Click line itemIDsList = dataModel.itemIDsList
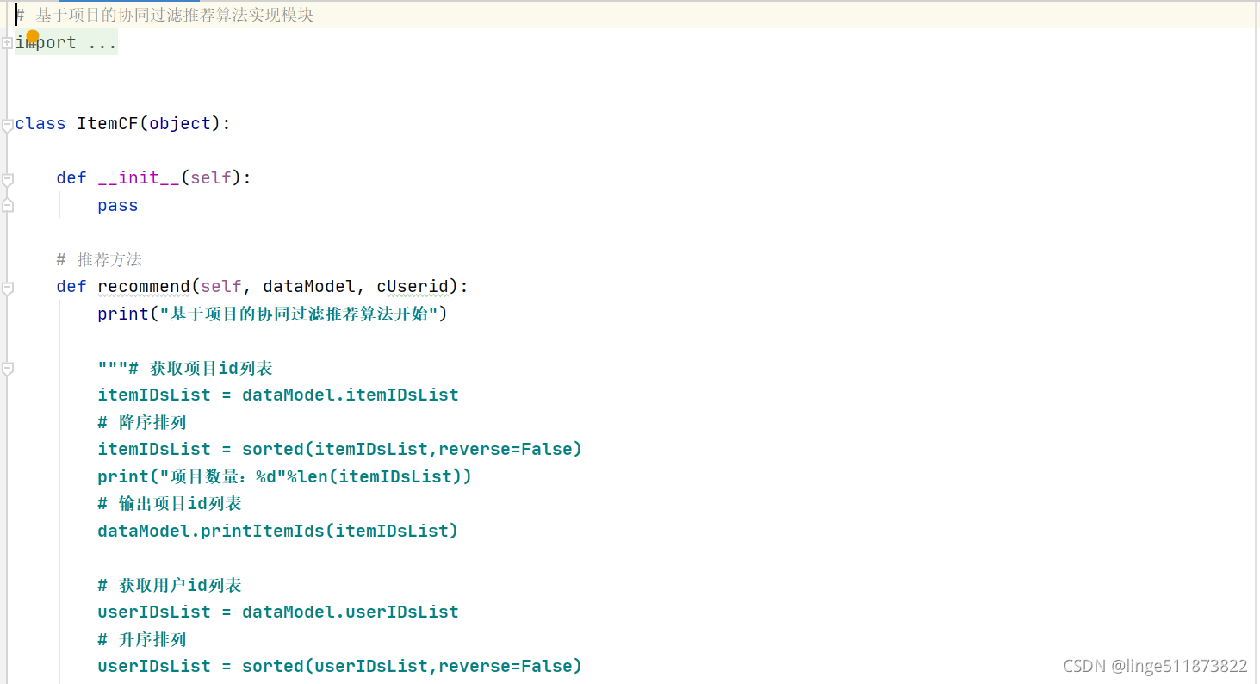Screen dimensions: 1260x684 click(x=278, y=395)
